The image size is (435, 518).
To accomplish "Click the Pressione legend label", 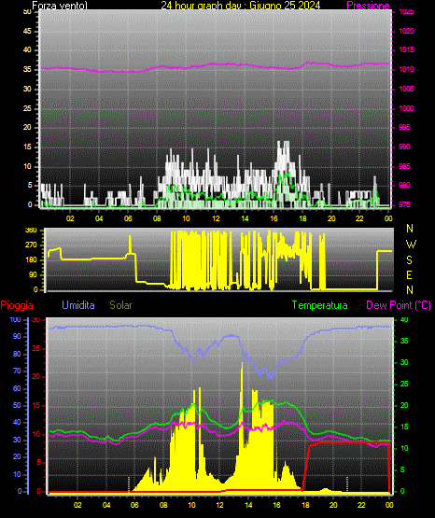I will (x=368, y=6).
